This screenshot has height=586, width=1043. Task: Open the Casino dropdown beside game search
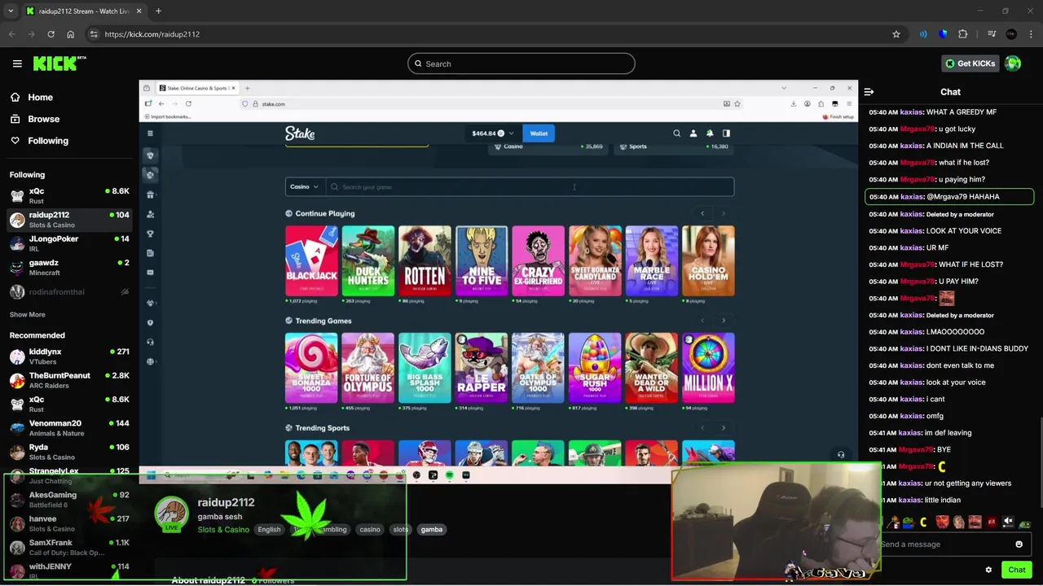(x=305, y=187)
